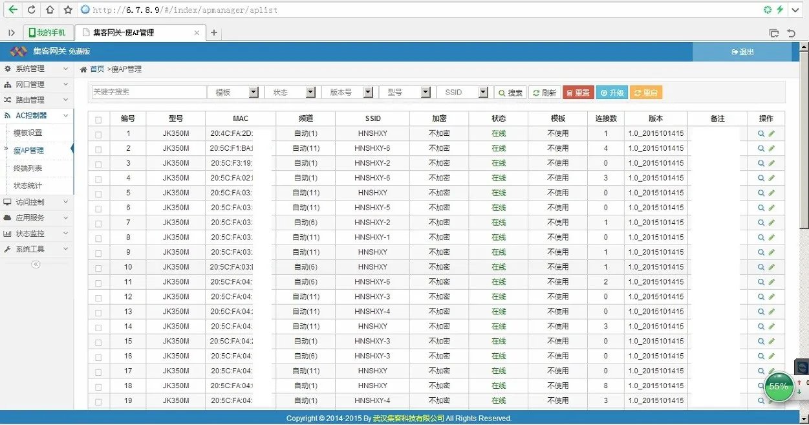Switch to 我的手机 browser tab
Viewport: 809px width, 425px height.
(x=48, y=32)
